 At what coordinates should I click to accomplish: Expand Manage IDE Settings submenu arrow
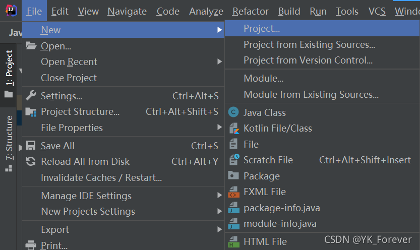pyautogui.click(x=219, y=196)
